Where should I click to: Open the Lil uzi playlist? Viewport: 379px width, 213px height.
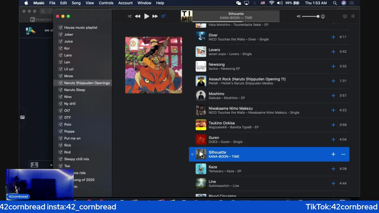click(69, 69)
